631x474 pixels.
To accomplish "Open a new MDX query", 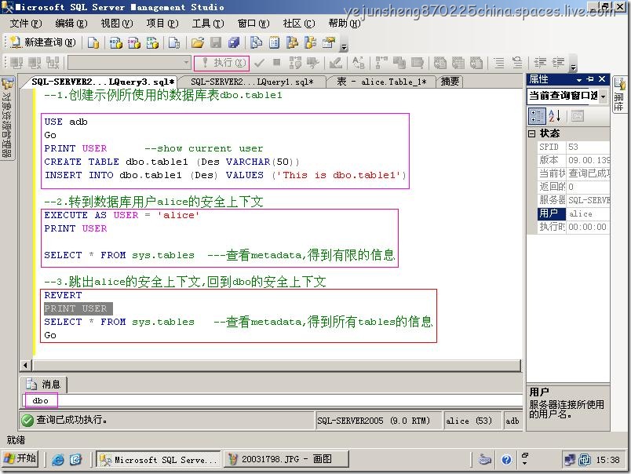I will point(116,42).
